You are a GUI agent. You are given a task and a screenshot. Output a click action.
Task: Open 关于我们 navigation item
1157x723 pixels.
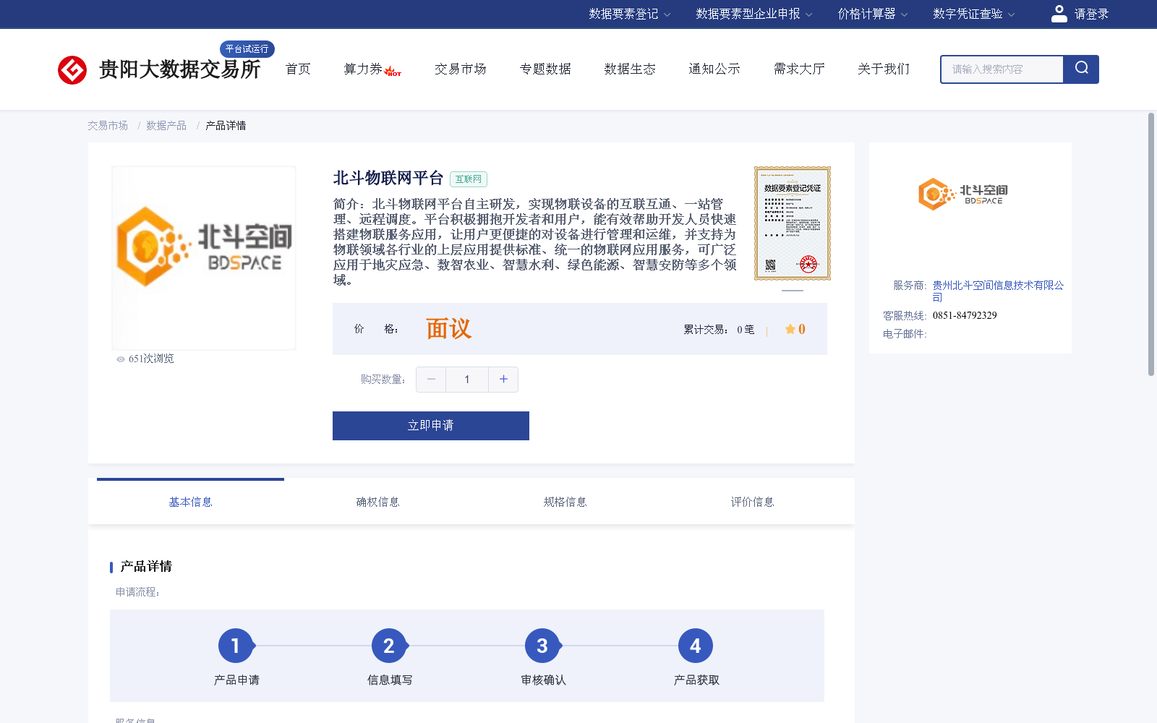point(884,69)
